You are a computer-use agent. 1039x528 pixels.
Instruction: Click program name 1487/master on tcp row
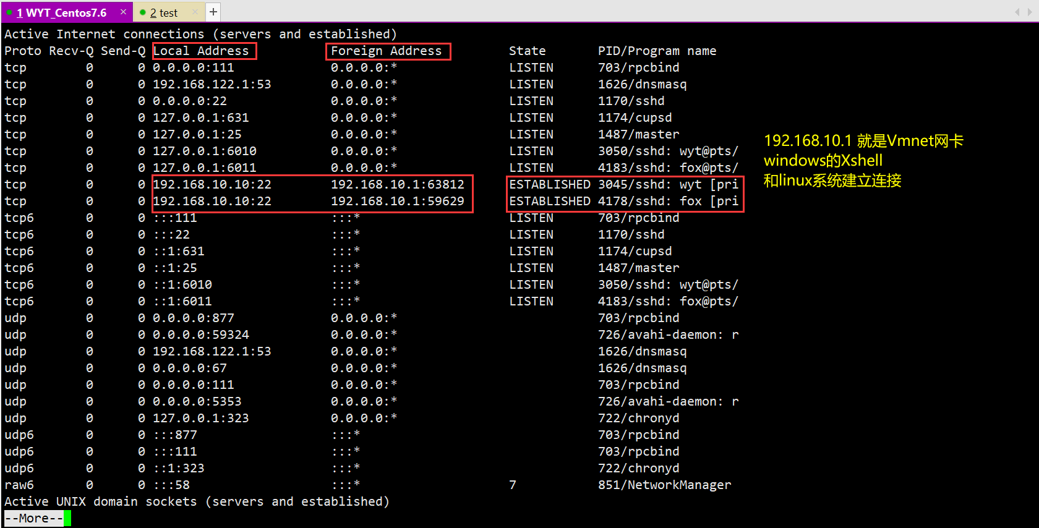(x=639, y=134)
